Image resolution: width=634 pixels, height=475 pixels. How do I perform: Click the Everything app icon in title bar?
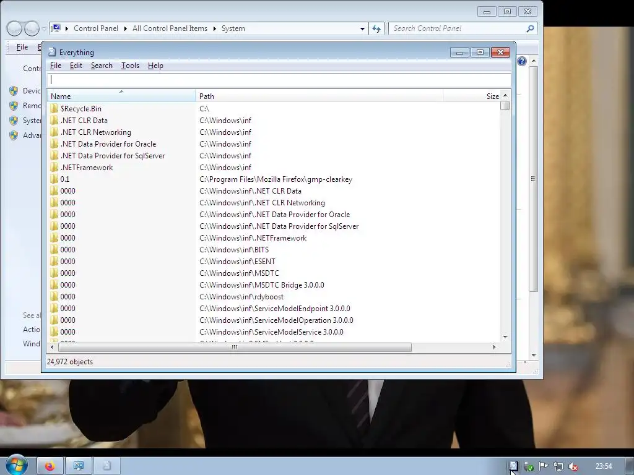pos(52,52)
